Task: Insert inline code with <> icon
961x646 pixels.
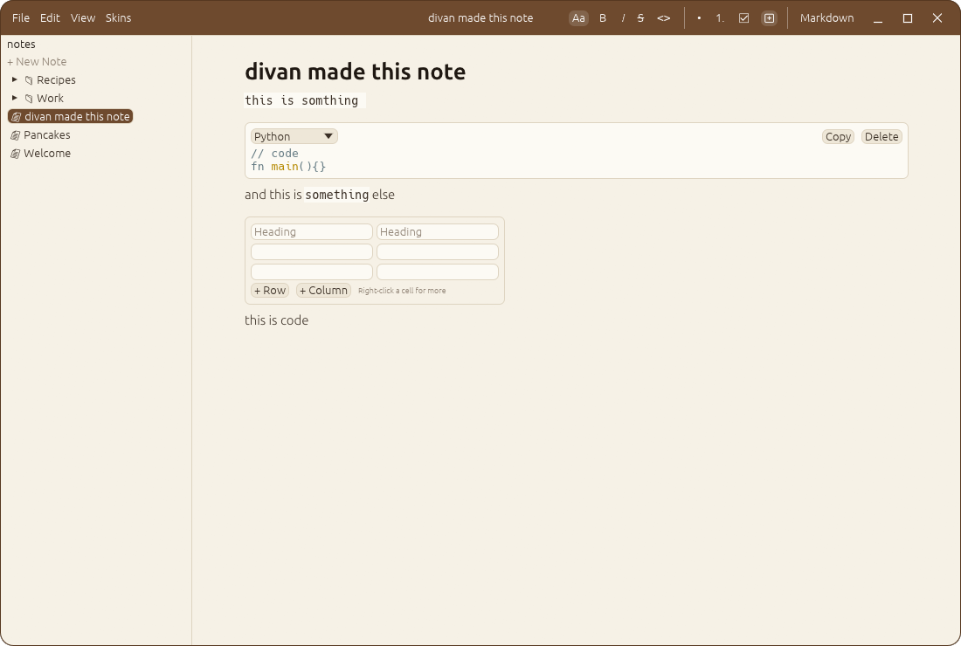Action: point(664,17)
